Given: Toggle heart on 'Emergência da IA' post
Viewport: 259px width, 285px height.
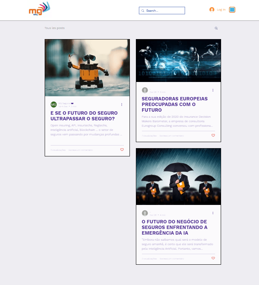Looking at the screenshot, I should point(213,258).
